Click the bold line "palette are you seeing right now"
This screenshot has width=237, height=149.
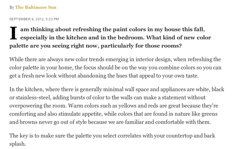pyautogui.click(x=96, y=46)
